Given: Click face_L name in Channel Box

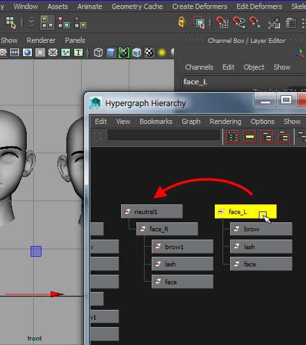Looking at the screenshot, I should [195, 82].
